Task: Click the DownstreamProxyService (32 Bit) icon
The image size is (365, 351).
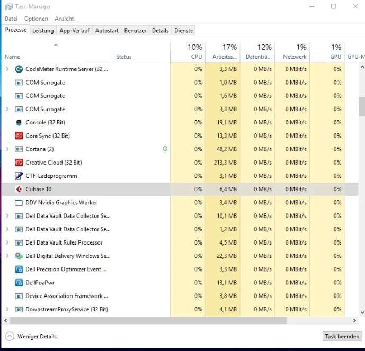Action: pyautogui.click(x=19, y=309)
